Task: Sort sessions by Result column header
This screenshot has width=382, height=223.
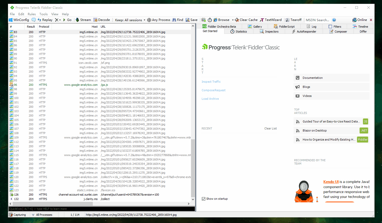Action: [x=31, y=27]
